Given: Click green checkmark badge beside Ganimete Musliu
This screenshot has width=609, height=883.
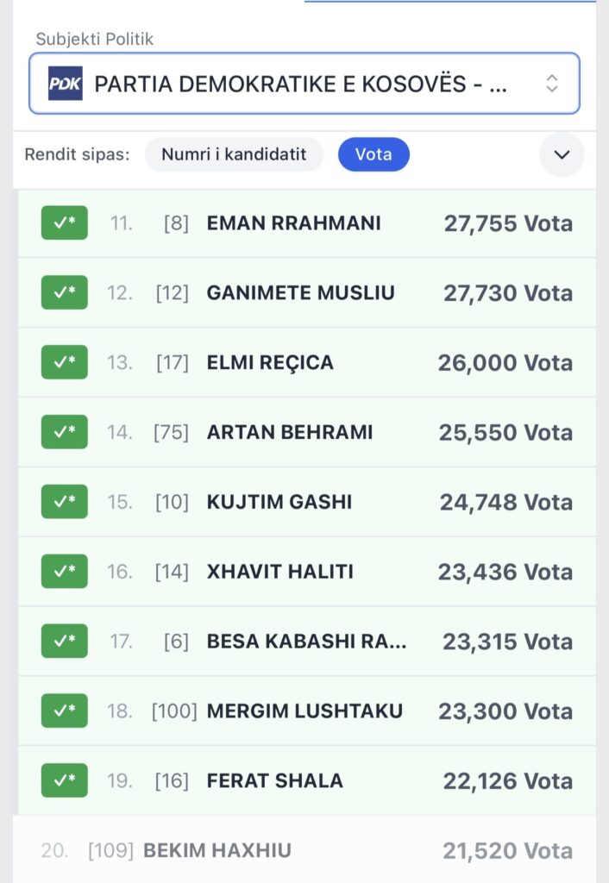Looking at the screenshot, I should (64, 293).
